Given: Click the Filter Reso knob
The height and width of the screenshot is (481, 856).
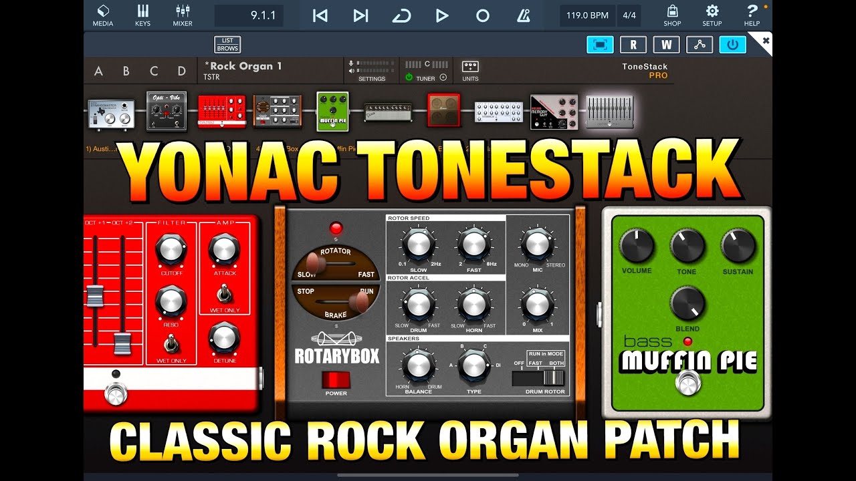Looking at the screenshot, I should (171, 301).
